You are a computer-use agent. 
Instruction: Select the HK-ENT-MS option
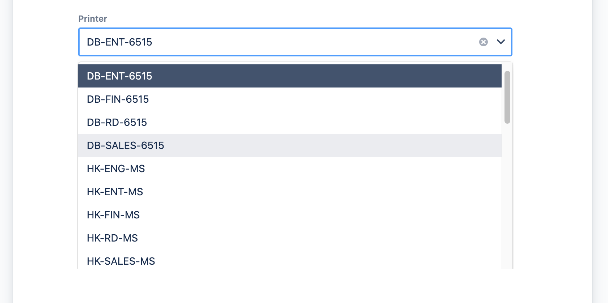[290, 192]
